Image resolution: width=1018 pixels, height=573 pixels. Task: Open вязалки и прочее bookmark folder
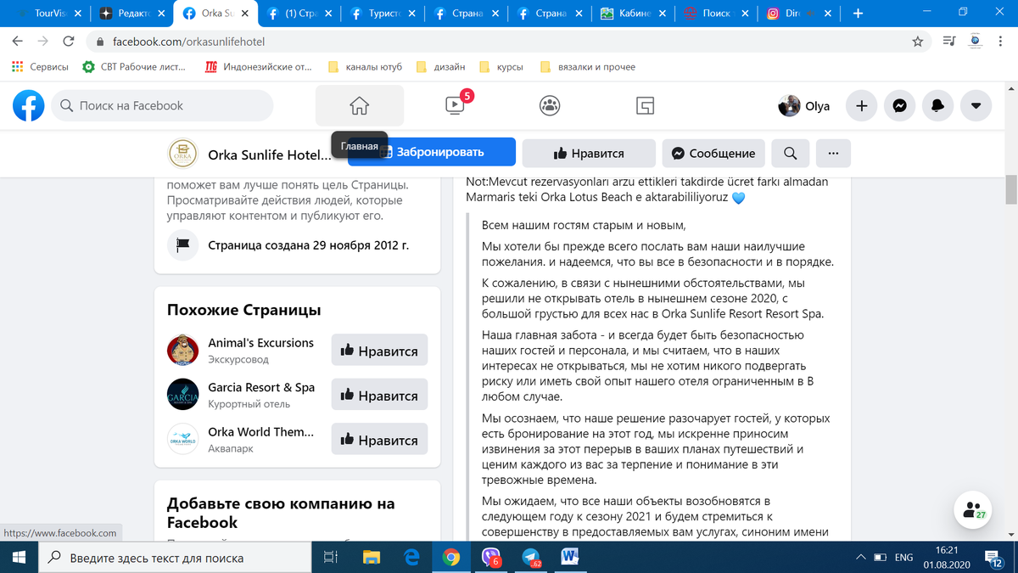pyautogui.click(x=587, y=66)
